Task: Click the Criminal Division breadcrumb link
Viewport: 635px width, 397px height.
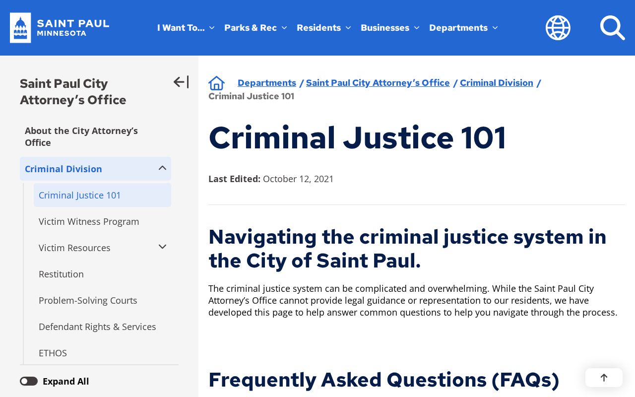Action: (x=497, y=83)
